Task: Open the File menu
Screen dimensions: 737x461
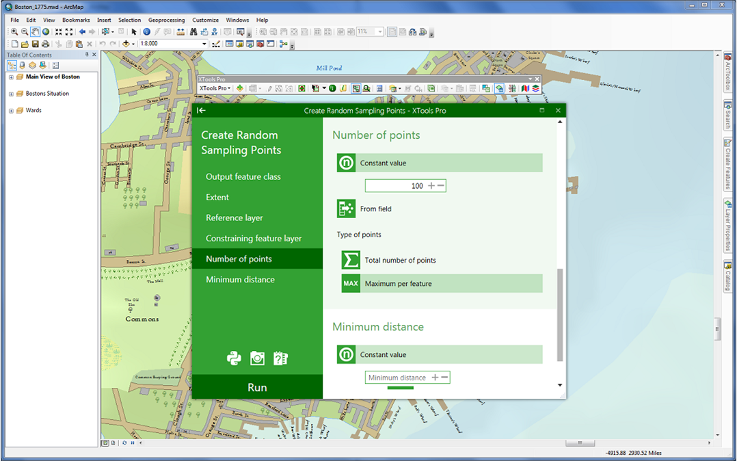Action: [14, 21]
